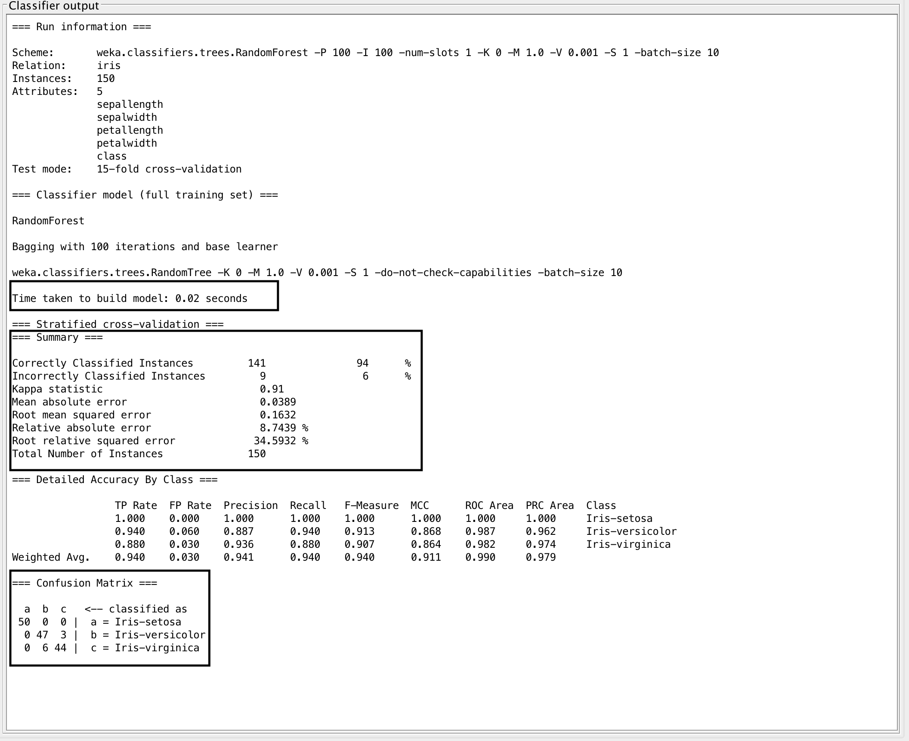Image resolution: width=909 pixels, height=741 pixels.
Task: Click the "=== Confusion Matrix ===" heading
Action: (85, 583)
